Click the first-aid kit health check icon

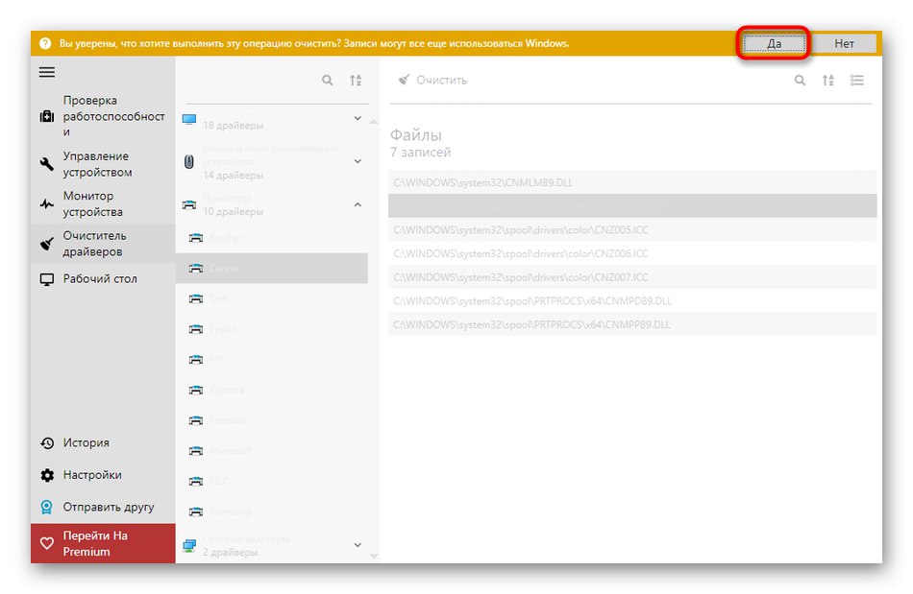(x=47, y=117)
